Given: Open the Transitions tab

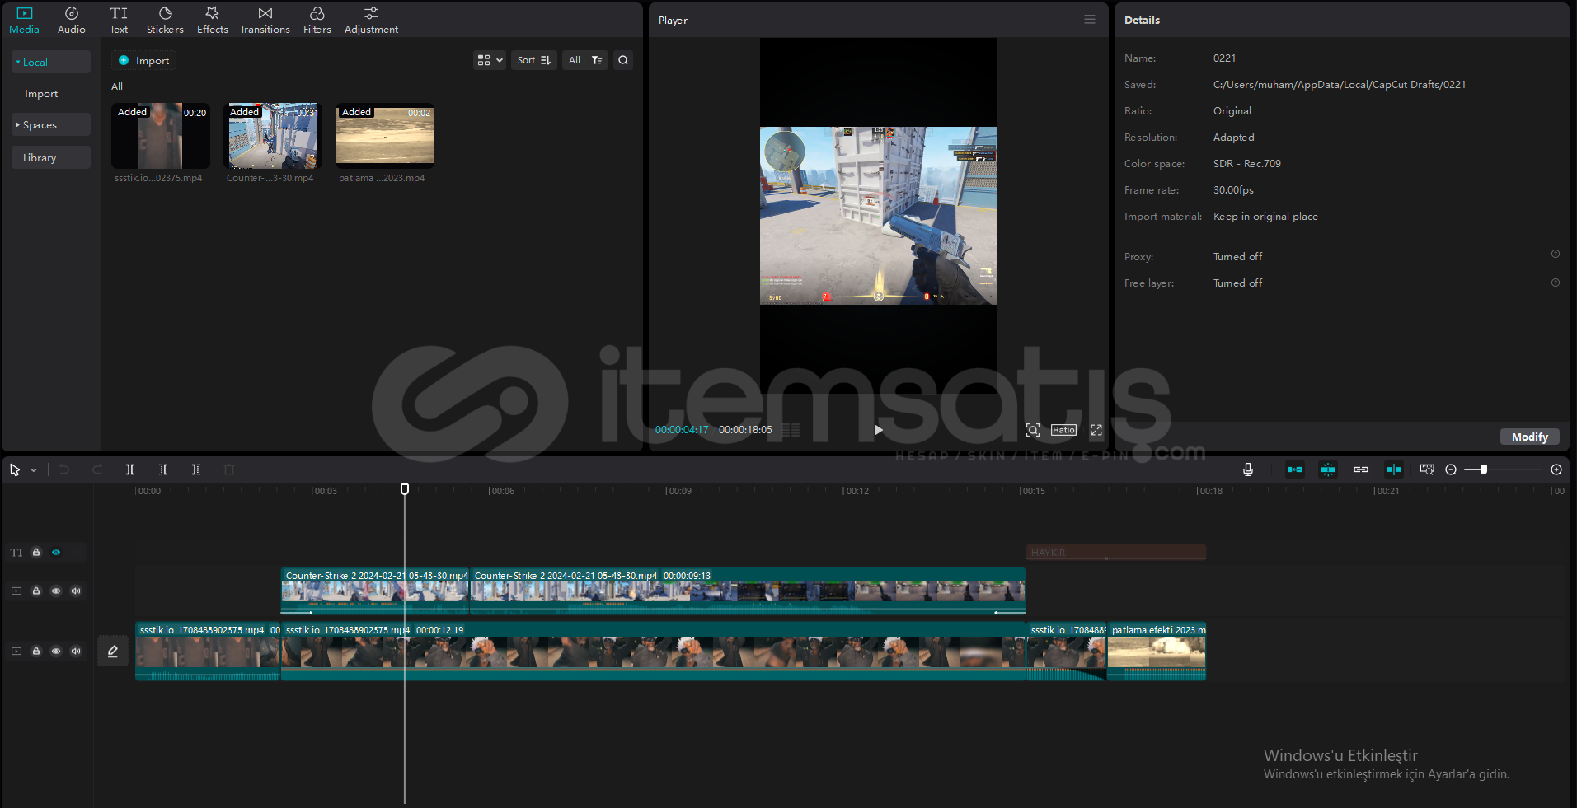Looking at the screenshot, I should tap(265, 21).
